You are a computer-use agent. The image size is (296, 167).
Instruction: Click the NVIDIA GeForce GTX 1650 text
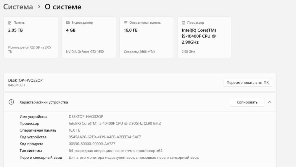pyautogui.click(x=85, y=52)
